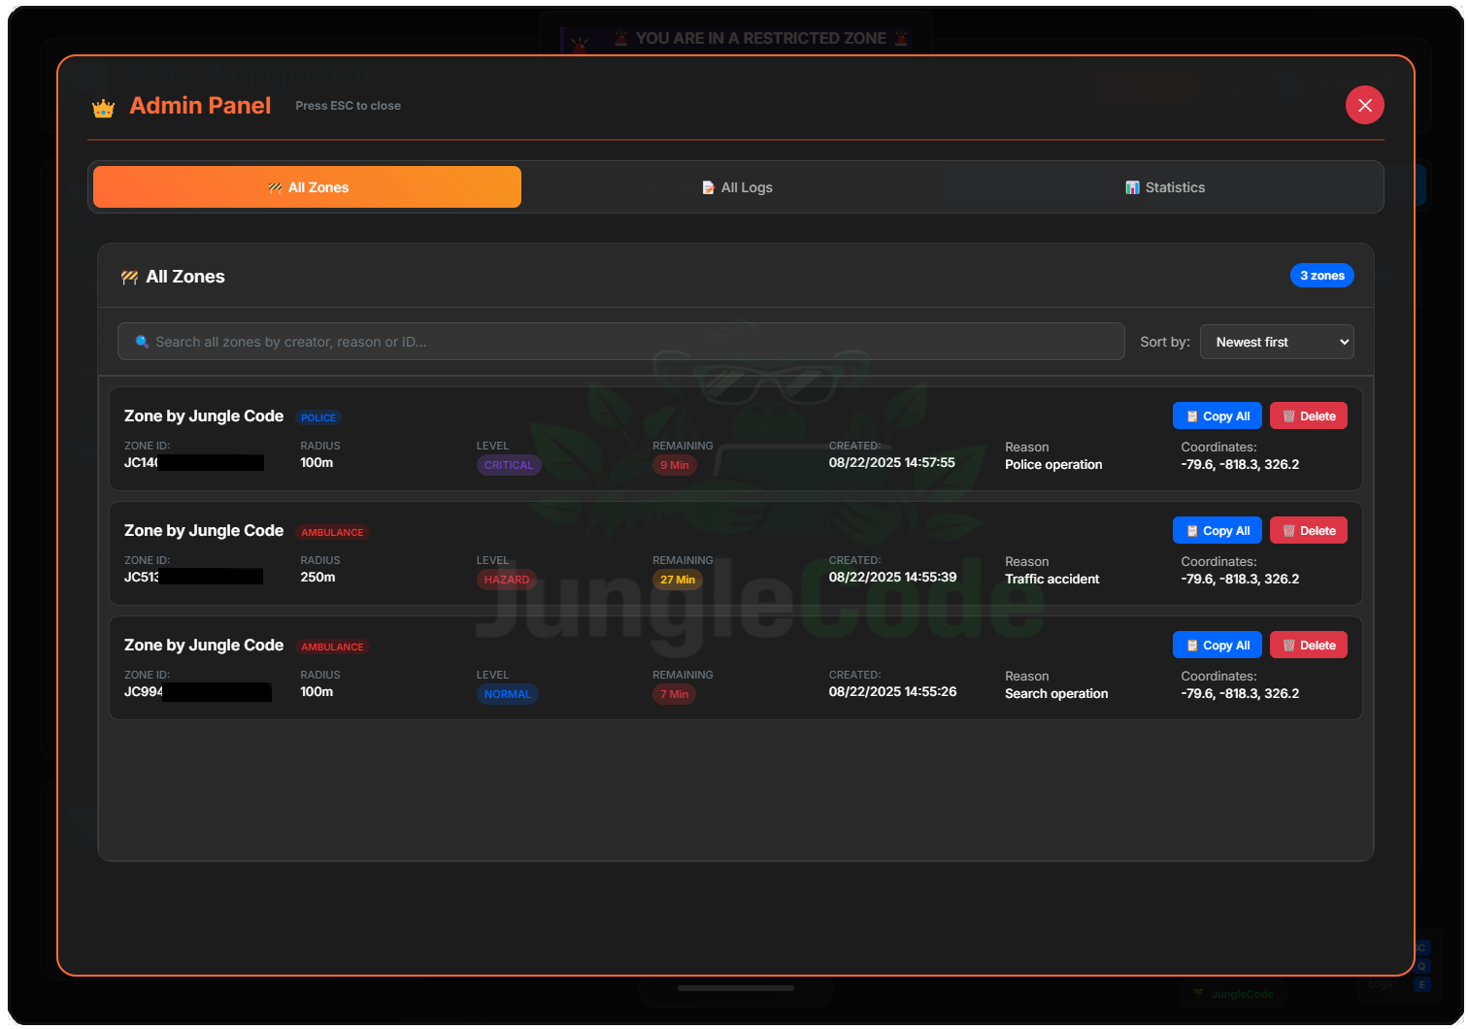
Task: Click the bar chart icon beside Statistics
Action: (x=1132, y=187)
